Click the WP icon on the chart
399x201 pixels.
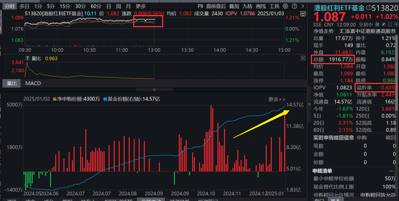pyautogui.click(x=303, y=13)
